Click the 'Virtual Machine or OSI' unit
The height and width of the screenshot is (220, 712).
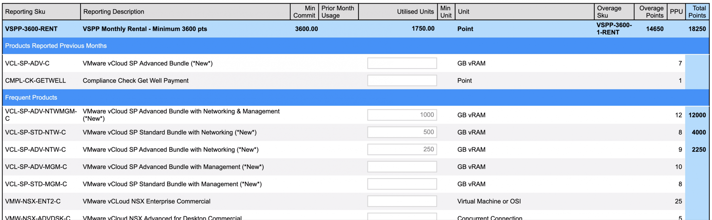pyautogui.click(x=489, y=201)
